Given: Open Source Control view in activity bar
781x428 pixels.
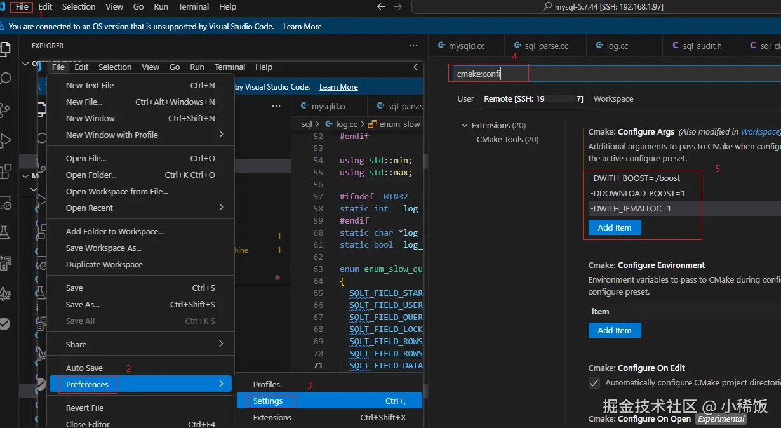Looking at the screenshot, I should 6,110.
